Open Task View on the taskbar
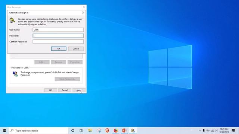Screen dimensions: 239x134 [81, 131]
